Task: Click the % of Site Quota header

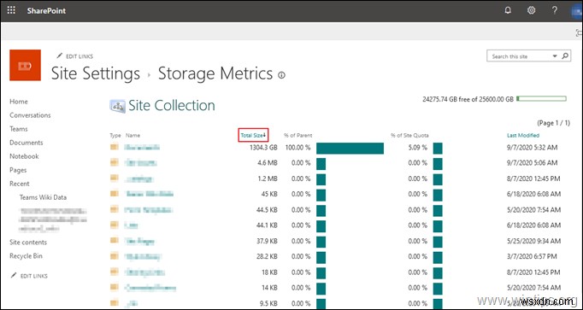Action: point(409,135)
